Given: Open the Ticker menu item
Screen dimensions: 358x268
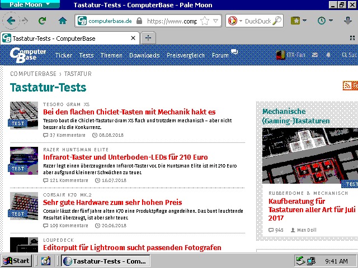Looking at the screenshot, I should (64, 55).
